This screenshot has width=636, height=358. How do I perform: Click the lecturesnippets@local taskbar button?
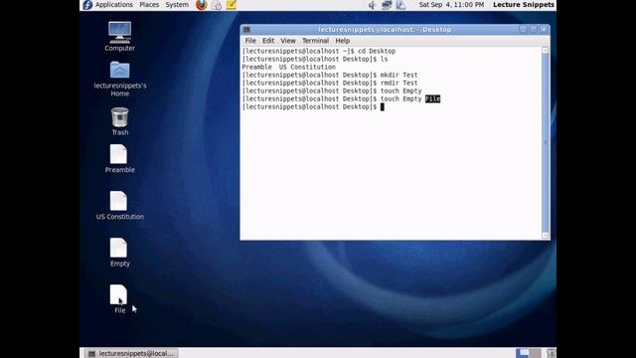tap(132, 353)
